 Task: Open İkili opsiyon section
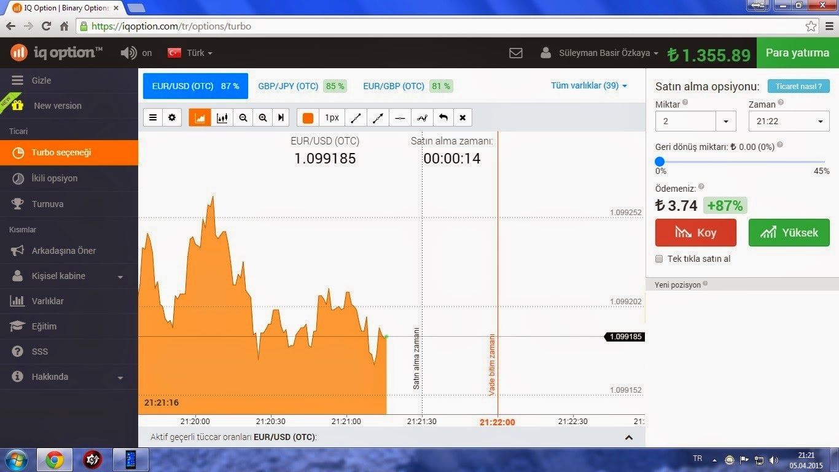[x=69, y=178]
